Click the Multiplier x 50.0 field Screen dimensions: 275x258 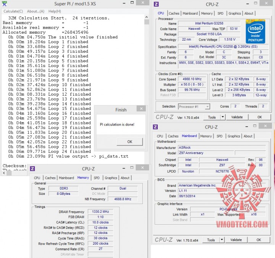[x=192, y=84]
